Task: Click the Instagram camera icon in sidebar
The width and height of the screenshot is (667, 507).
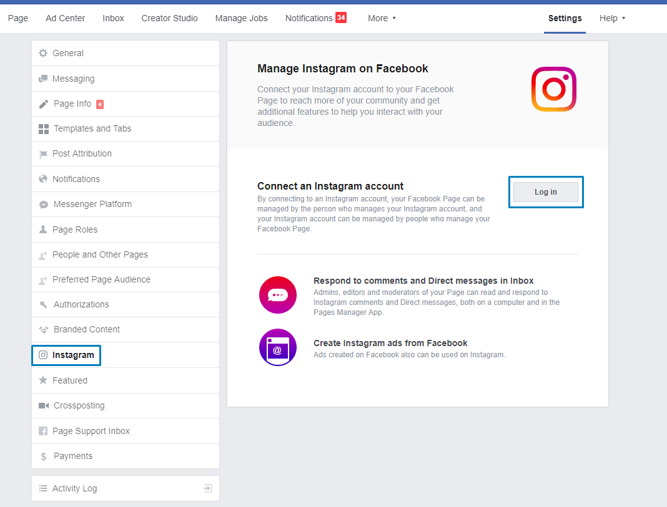Action: point(43,355)
